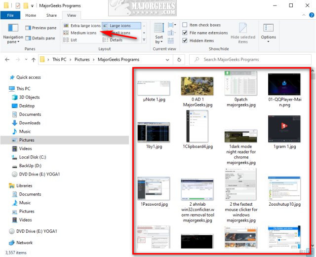This screenshot has width=316, height=257.
Task: Open the File tab
Action: tap(10, 15)
